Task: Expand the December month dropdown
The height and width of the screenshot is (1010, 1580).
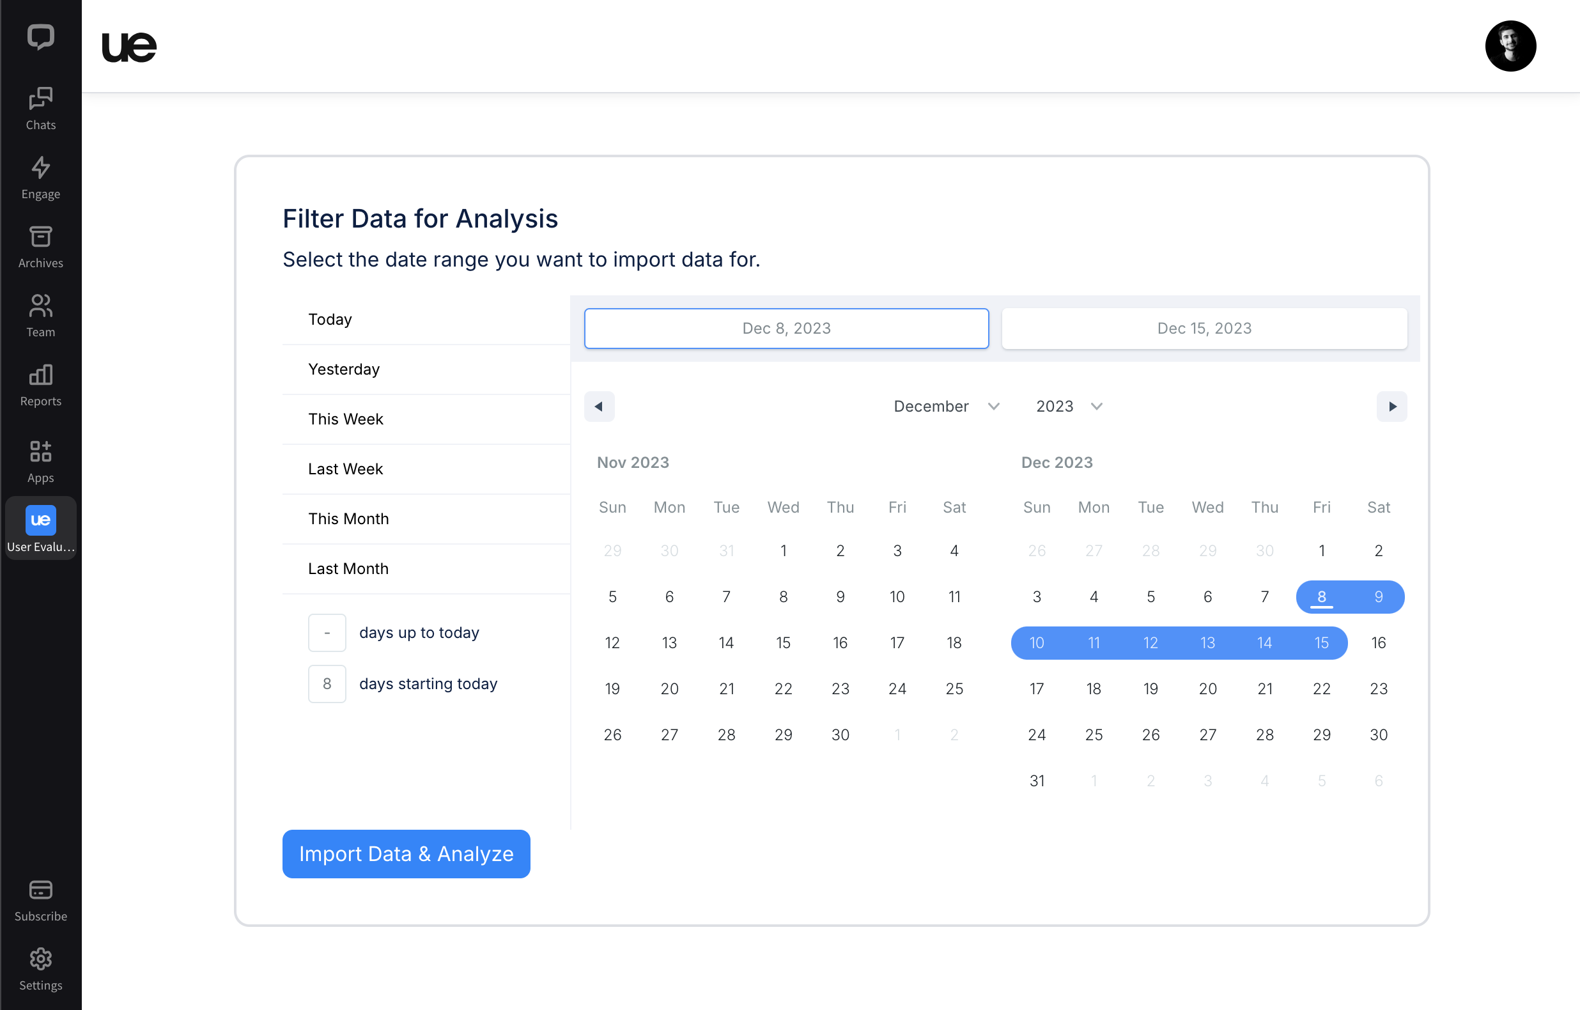Action: pyautogui.click(x=946, y=406)
